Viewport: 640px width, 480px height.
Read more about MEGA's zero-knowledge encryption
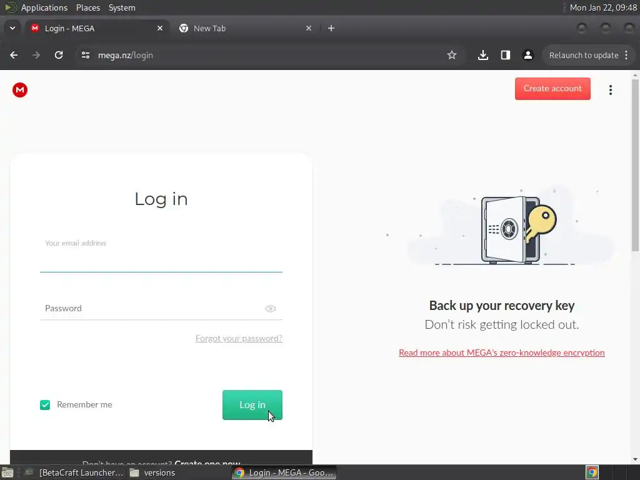[x=502, y=352]
